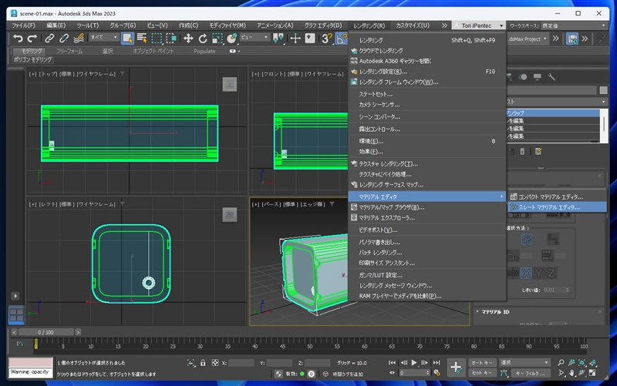
Task: Click the Rectangular Selection Region icon
Action: pos(157,38)
